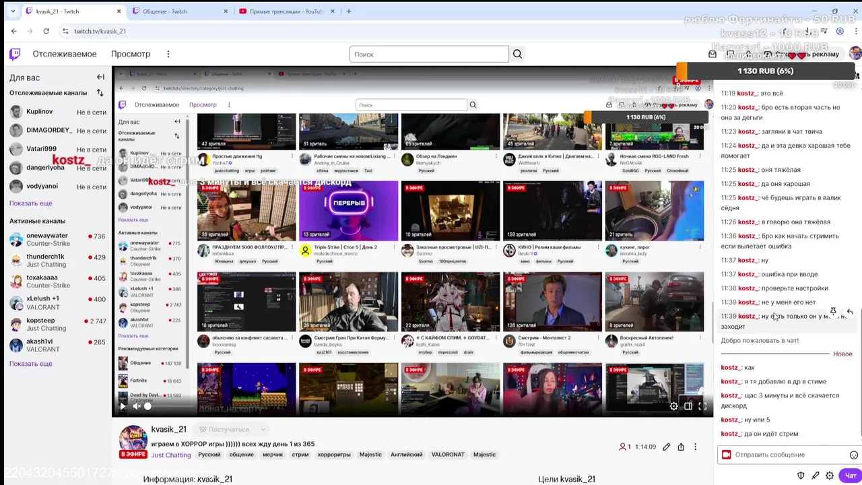Click Показать еще under active channels
The height and width of the screenshot is (485, 862).
tap(31, 364)
